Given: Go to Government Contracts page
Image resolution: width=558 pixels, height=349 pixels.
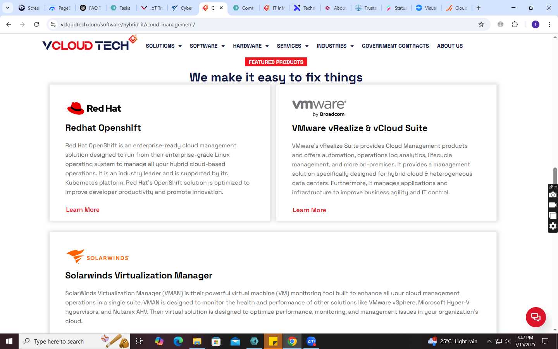Looking at the screenshot, I should coord(395,46).
